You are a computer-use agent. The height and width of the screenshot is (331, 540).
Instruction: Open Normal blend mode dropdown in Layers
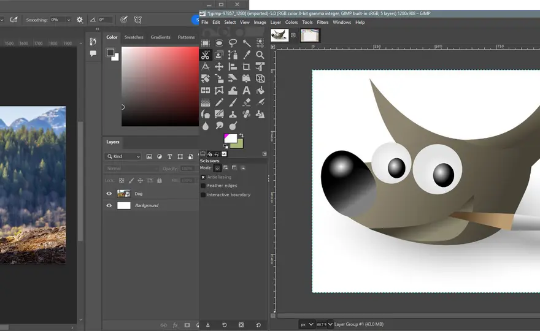131,169
